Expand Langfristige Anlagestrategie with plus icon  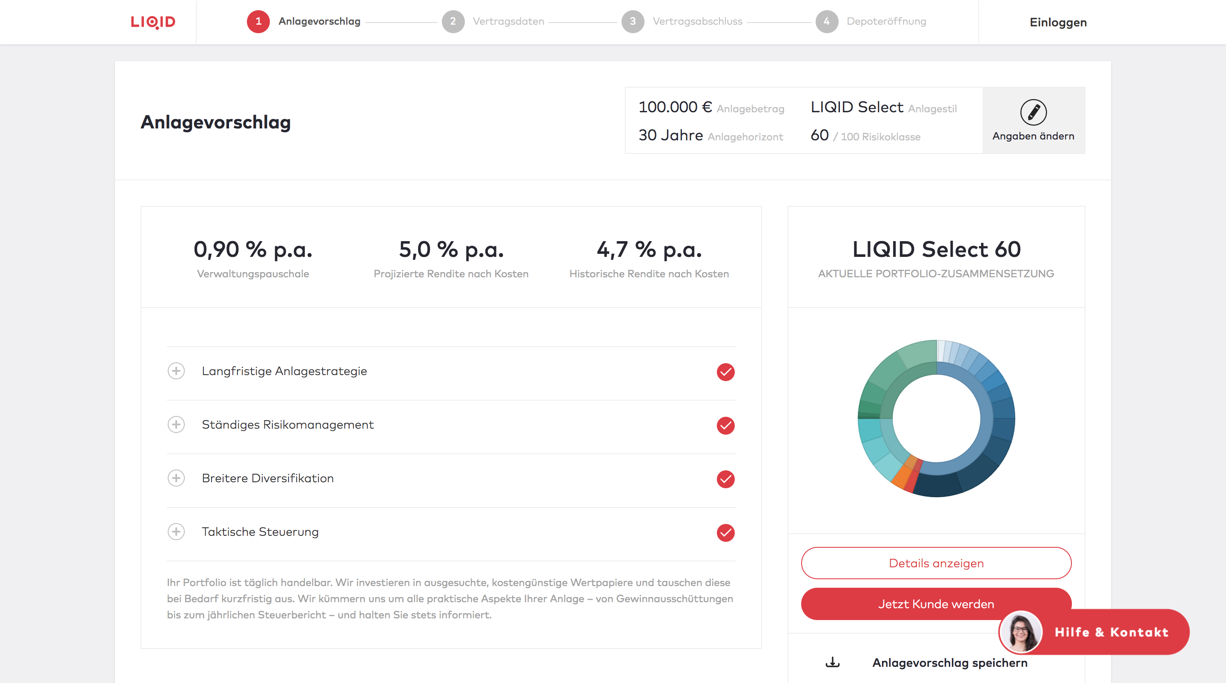tap(176, 371)
